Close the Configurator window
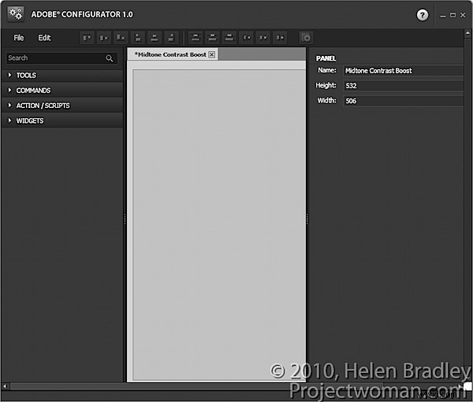The width and height of the screenshot is (473, 402). tap(463, 15)
